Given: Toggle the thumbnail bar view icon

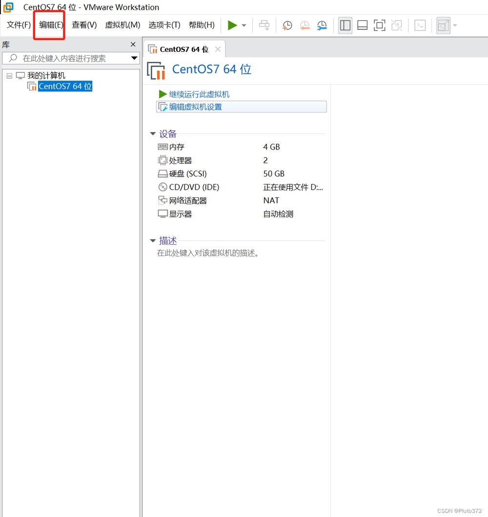Looking at the screenshot, I should (362, 25).
